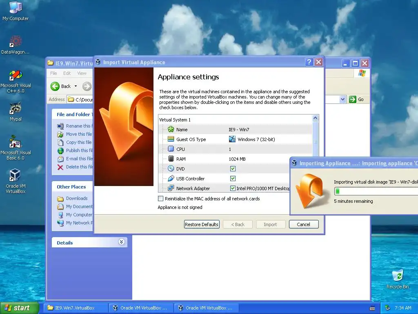Click Copy this file link
The image size is (418, 314).
79,142
